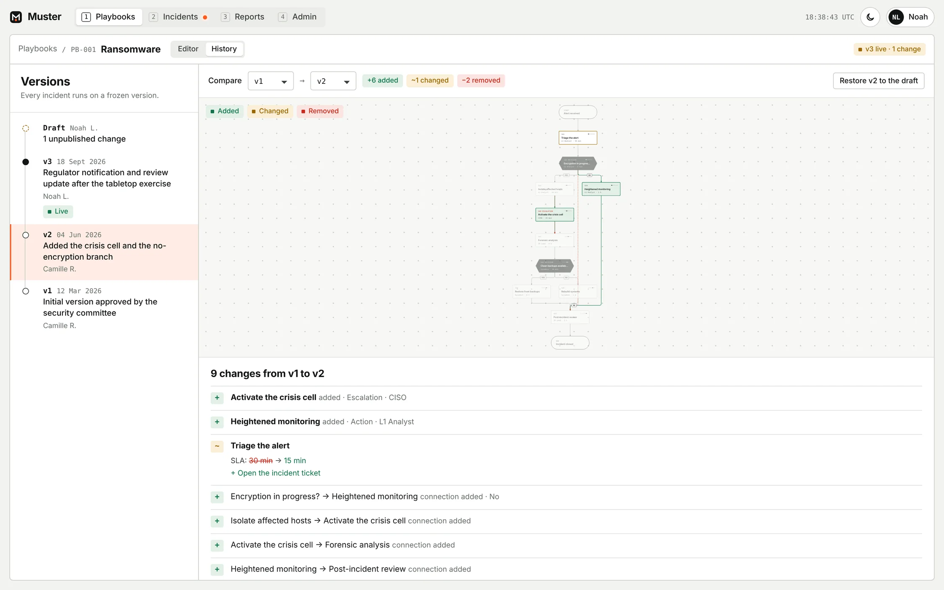Open the Playbooks nav tab
944x590 pixels.
pyautogui.click(x=109, y=17)
